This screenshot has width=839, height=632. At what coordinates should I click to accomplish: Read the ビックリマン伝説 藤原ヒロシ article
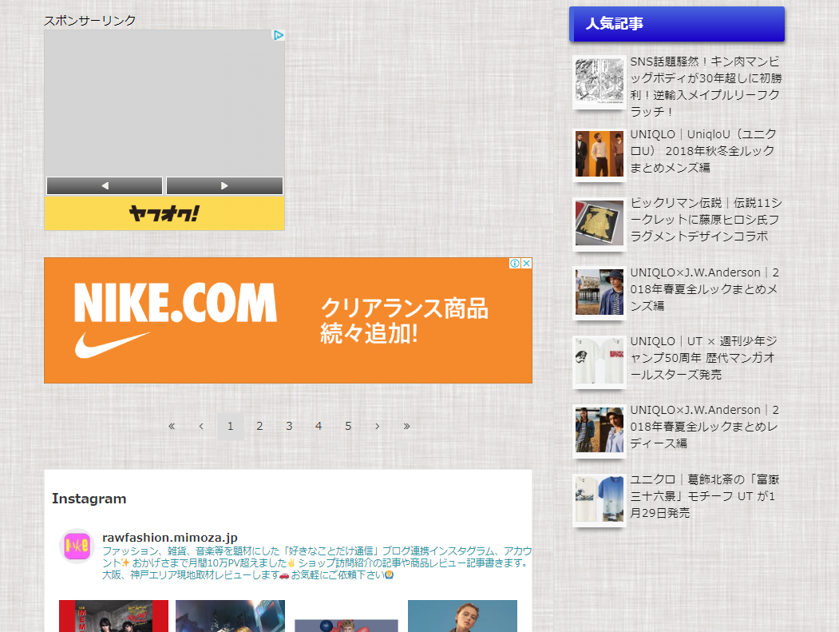tap(706, 220)
